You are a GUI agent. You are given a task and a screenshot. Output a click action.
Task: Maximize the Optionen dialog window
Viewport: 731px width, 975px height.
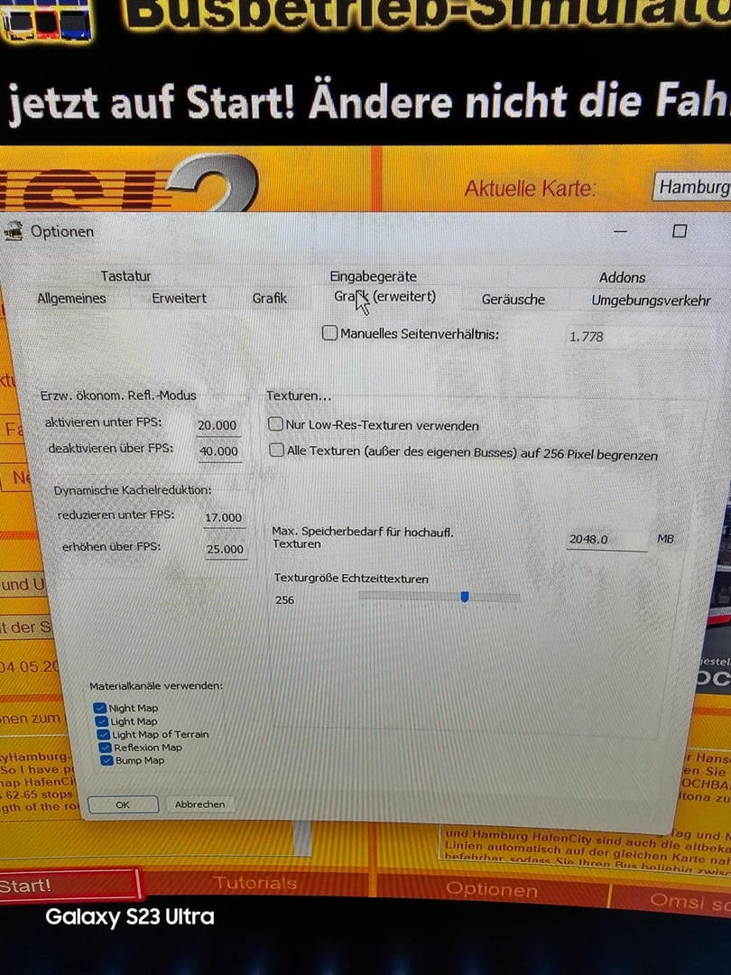click(679, 231)
